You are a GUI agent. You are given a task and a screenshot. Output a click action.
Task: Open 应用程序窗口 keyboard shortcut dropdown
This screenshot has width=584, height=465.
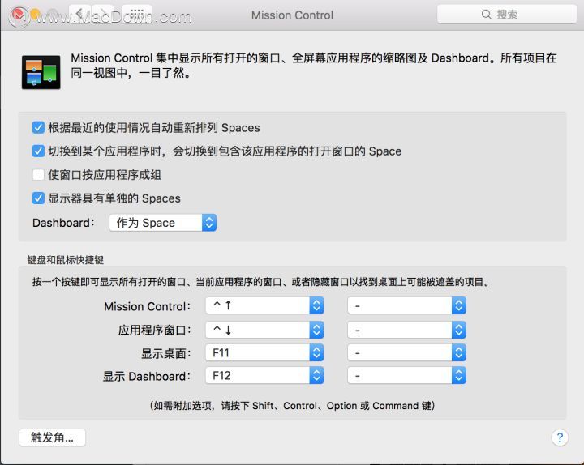coord(264,330)
